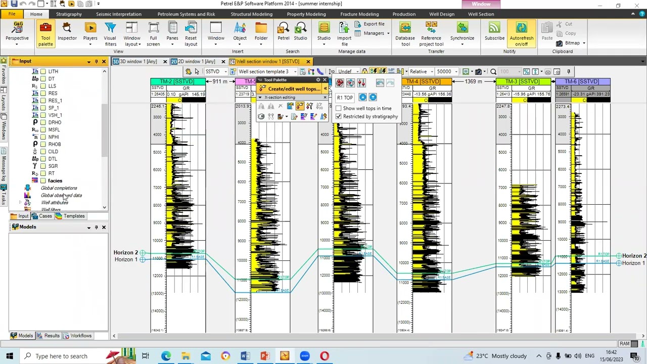Click the Full screen icon
The height and width of the screenshot is (364, 647).
point(153,33)
